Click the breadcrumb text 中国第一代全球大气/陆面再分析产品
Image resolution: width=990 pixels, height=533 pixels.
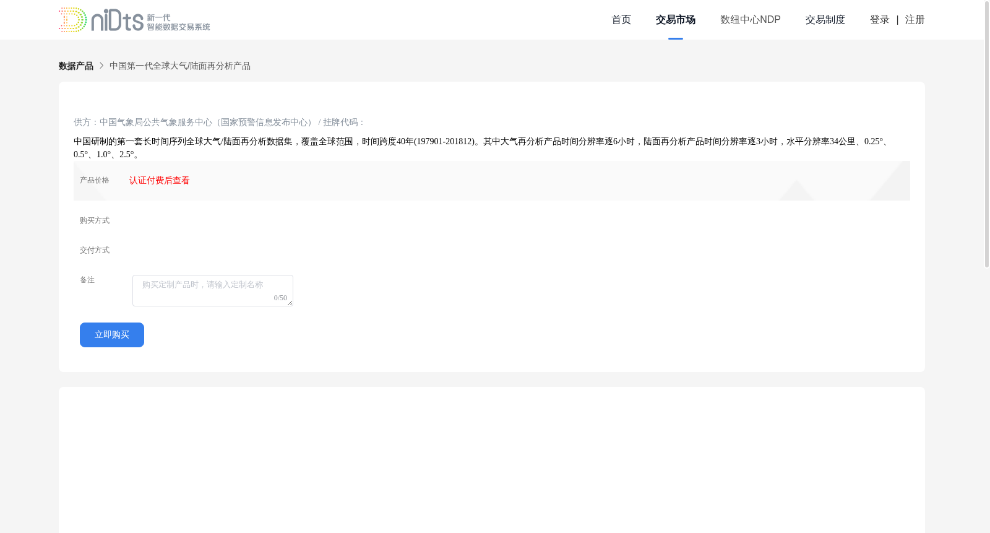(180, 66)
